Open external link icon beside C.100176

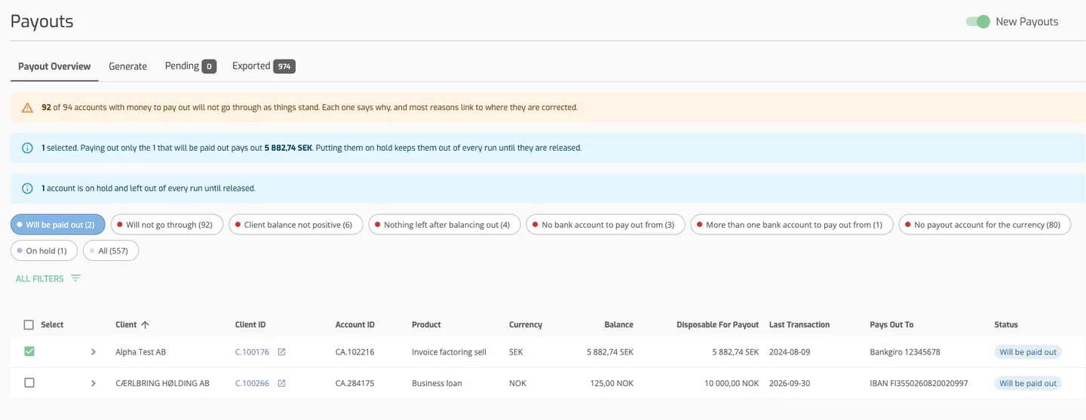pyautogui.click(x=281, y=352)
